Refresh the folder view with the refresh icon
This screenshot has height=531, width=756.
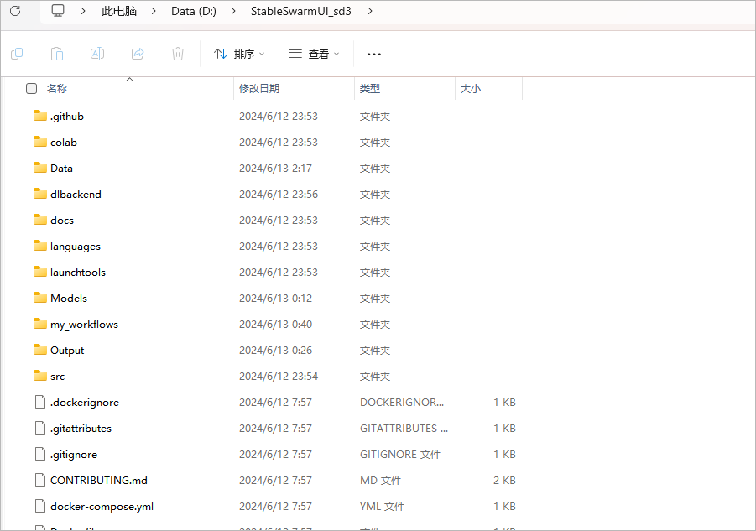click(x=15, y=11)
